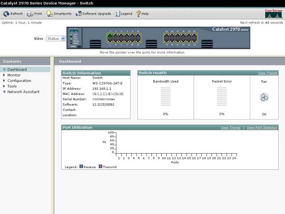The width and height of the screenshot is (285, 214).
Task: Click port 2 on switch image
Action: 110,40
